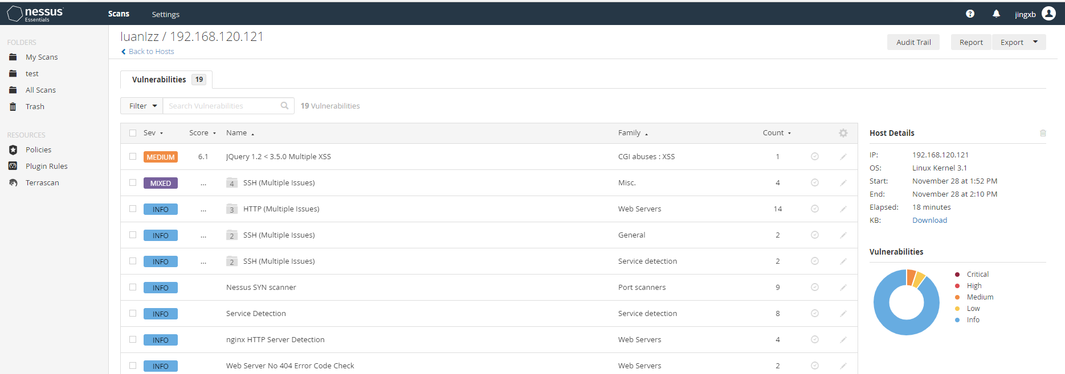Click the help question mark icon
This screenshot has width=1065, height=374.
970,14
